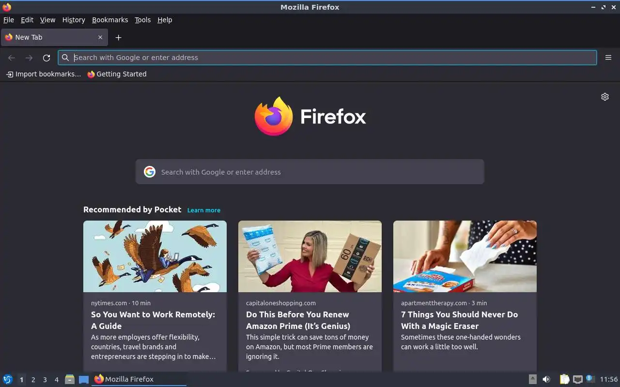Click the Google icon in page search box

150,172
